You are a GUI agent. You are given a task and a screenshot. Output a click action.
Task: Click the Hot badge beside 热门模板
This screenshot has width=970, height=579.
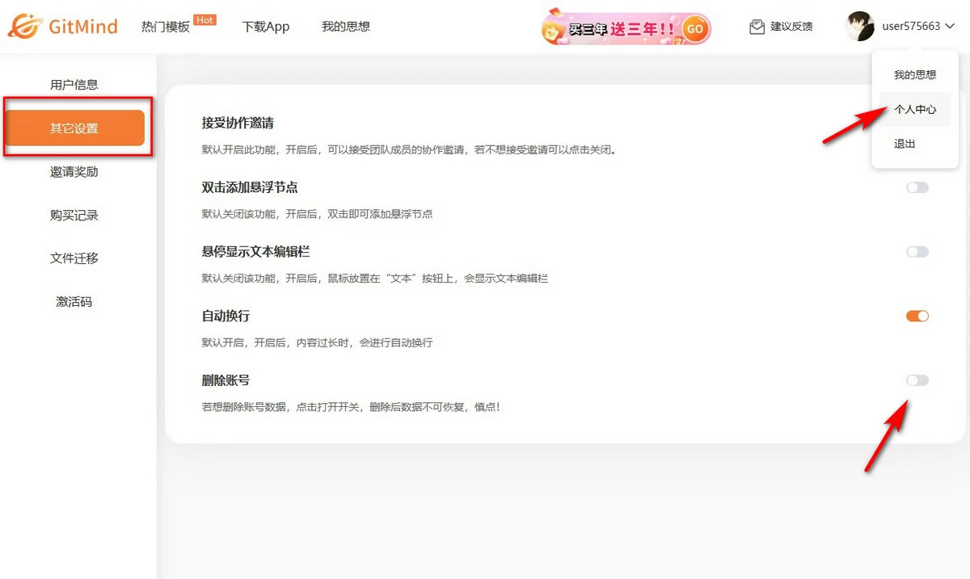coord(205,20)
